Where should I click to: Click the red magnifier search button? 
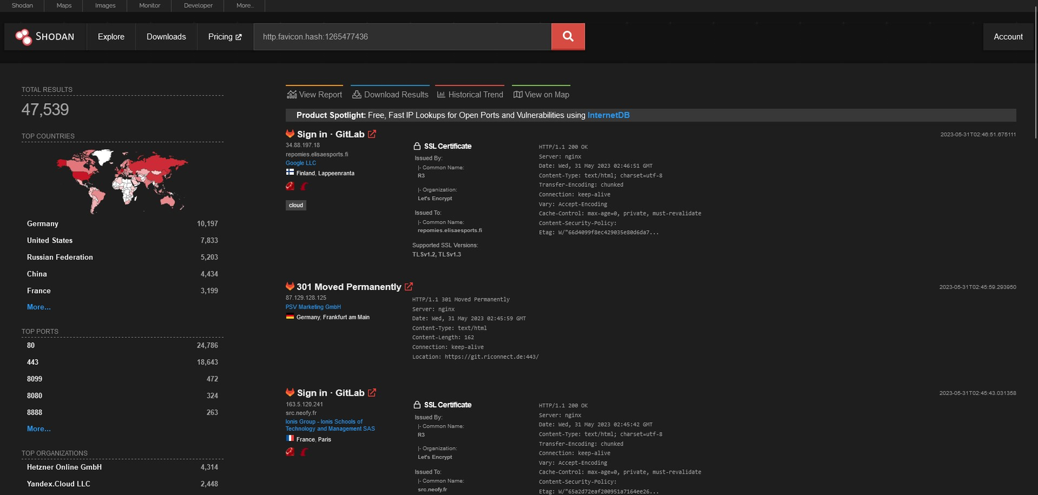(568, 36)
